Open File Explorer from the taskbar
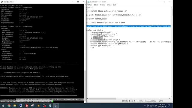The image size is (192, 108). click(15, 106)
